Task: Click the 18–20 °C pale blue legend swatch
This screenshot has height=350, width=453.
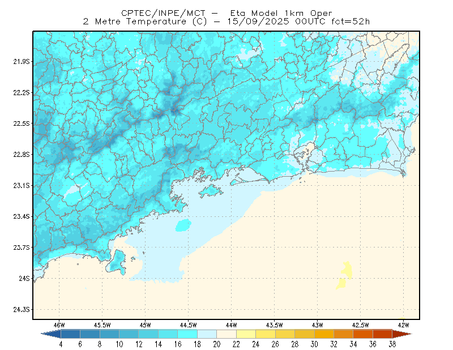Action: tap(207, 334)
